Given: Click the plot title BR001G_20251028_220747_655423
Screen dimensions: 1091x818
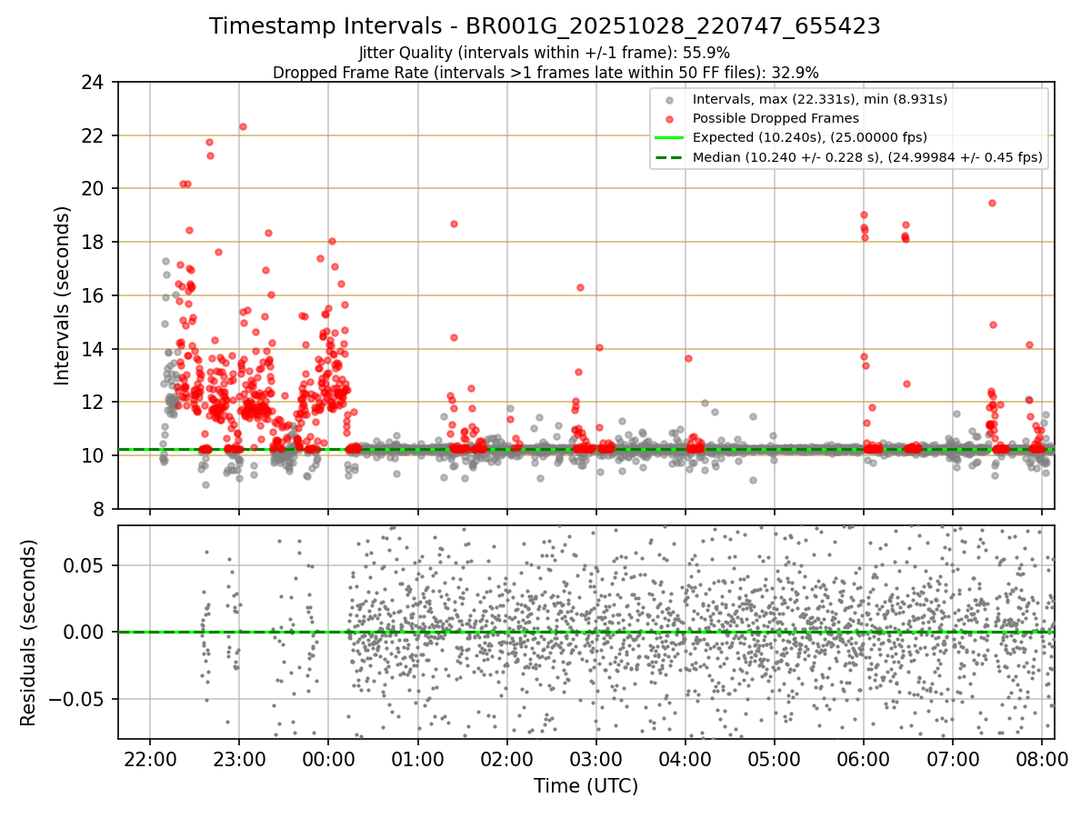Looking at the screenshot, I should 545,26.
